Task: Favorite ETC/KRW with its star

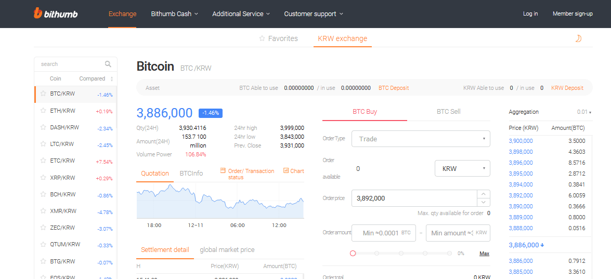Action: (43, 161)
